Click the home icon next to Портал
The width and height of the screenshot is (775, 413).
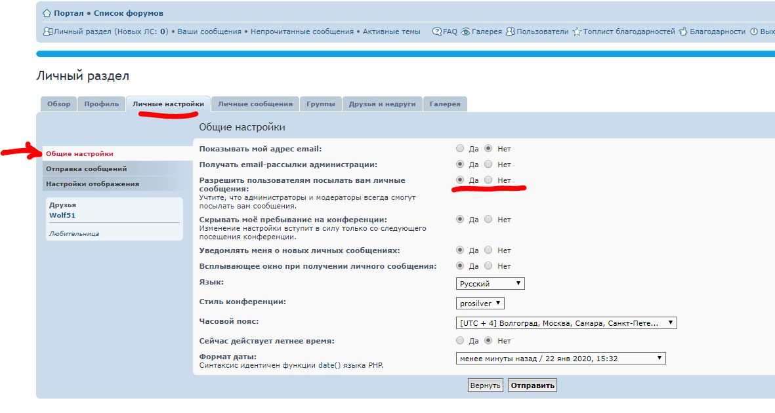[x=47, y=13]
